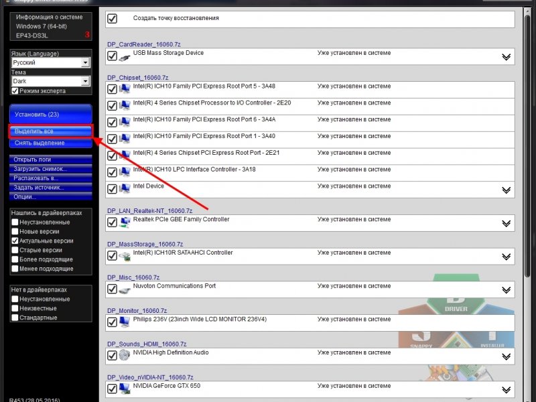Click the vertical scrollbar of driver list
This screenshot has width=536, height=402.
pyautogui.click(x=527, y=147)
